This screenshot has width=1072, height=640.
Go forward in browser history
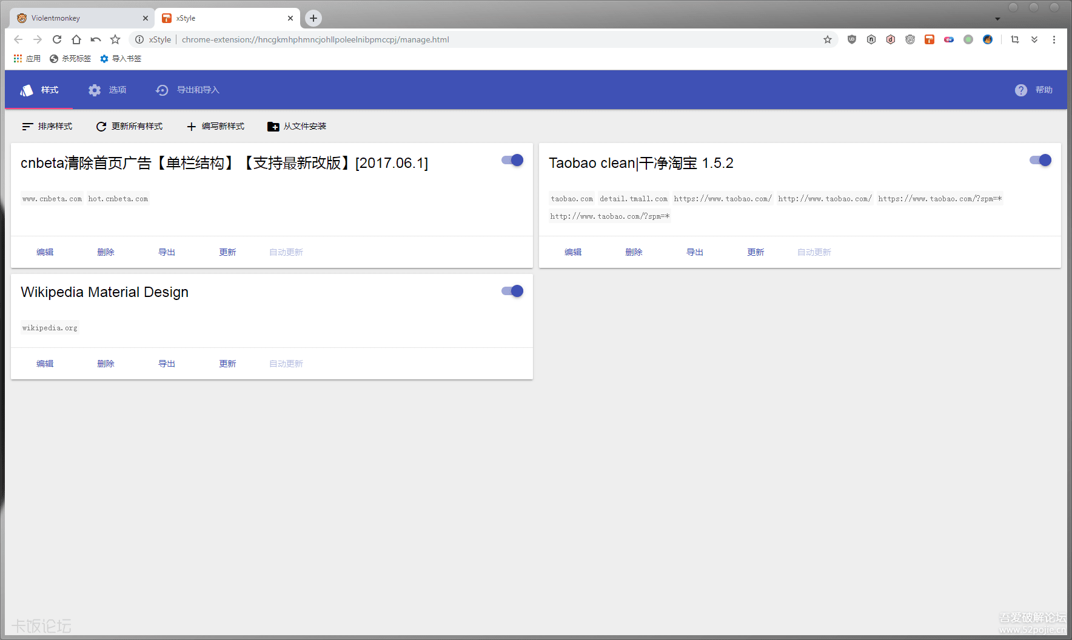click(38, 39)
